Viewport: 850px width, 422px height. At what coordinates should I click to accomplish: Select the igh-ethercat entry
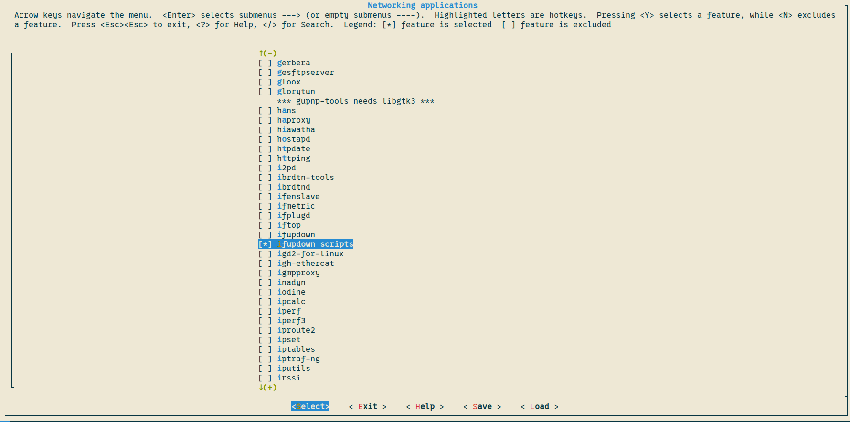306,264
